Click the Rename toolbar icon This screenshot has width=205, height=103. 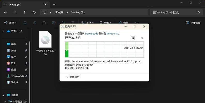[54, 23]
